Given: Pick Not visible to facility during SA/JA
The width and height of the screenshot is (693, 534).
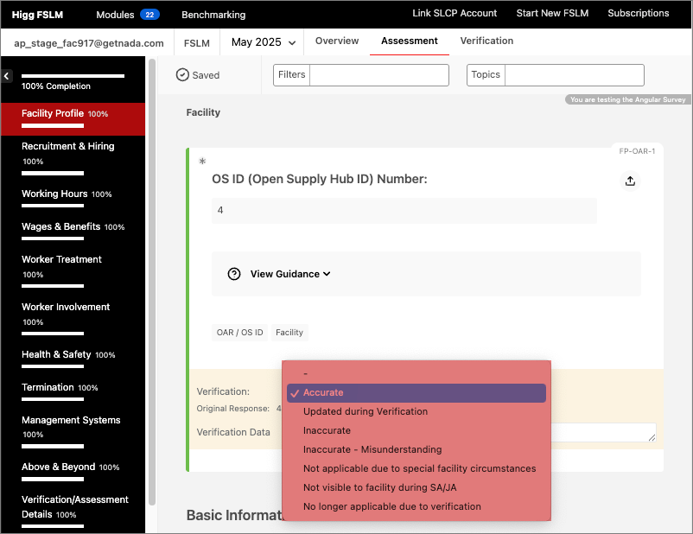Looking at the screenshot, I should pos(379,487).
